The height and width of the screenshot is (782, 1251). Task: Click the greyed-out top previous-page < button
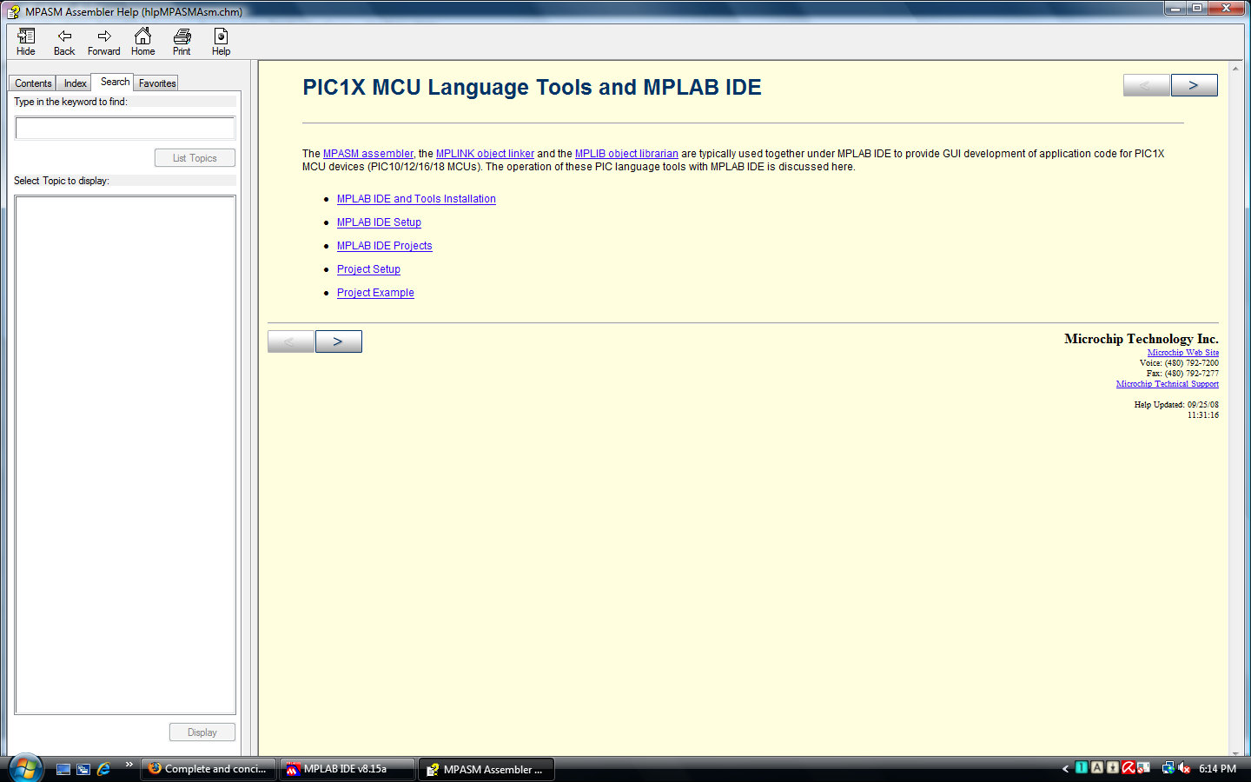(x=1146, y=85)
